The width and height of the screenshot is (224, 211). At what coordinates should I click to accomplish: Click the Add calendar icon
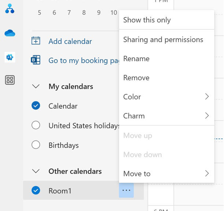(x=36, y=41)
